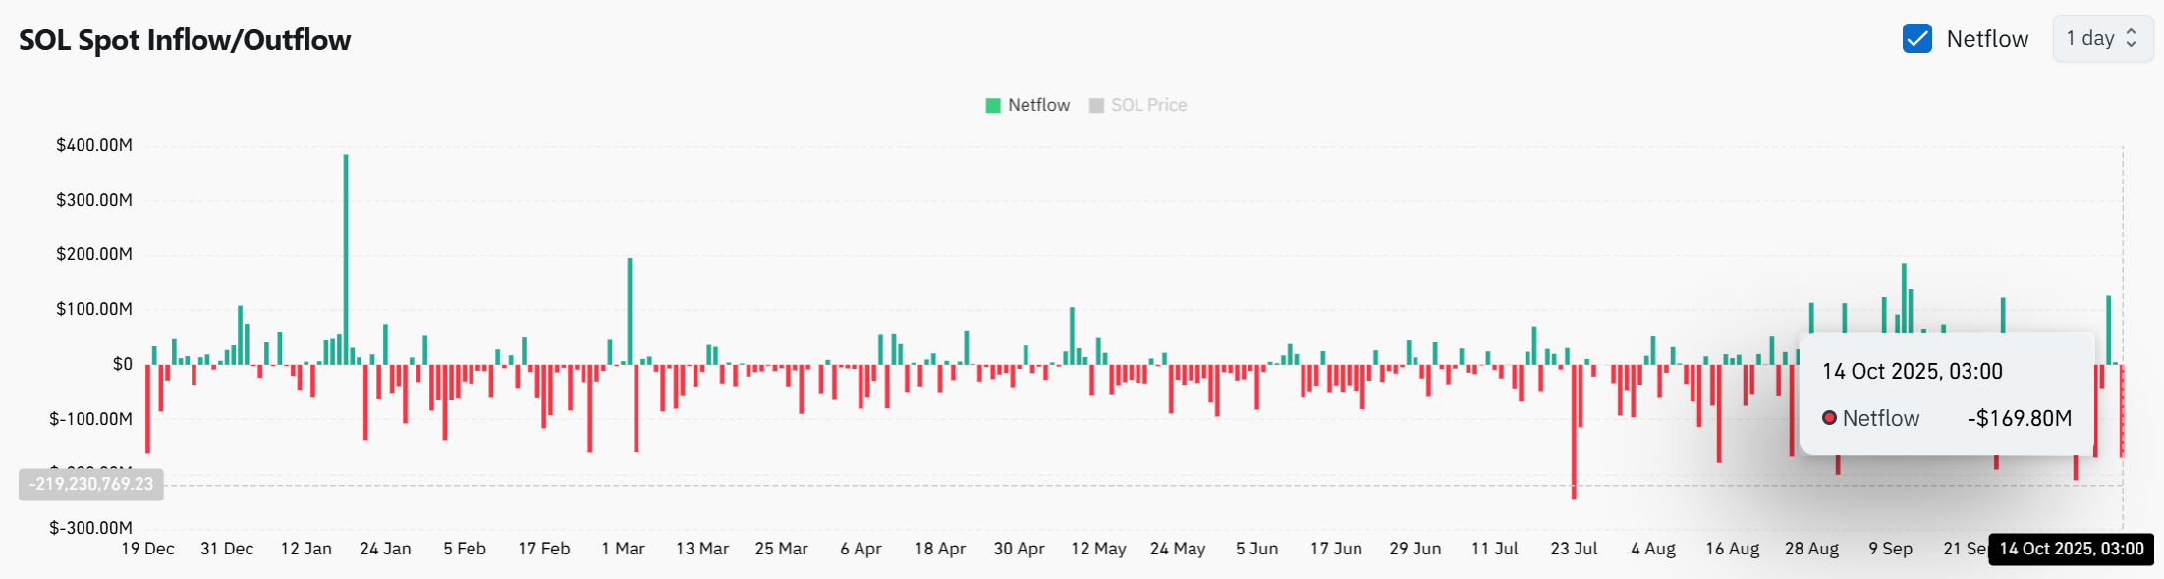Click the gray -219,230,769.23 crosshair label
This screenshot has width=2164, height=579.
[x=91, y=485]
